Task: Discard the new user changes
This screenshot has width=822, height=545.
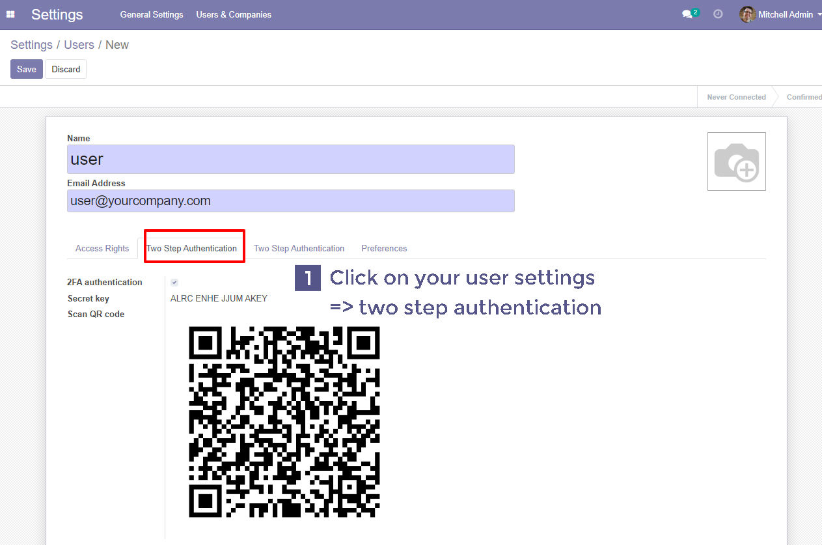Action: click(66, 69)
